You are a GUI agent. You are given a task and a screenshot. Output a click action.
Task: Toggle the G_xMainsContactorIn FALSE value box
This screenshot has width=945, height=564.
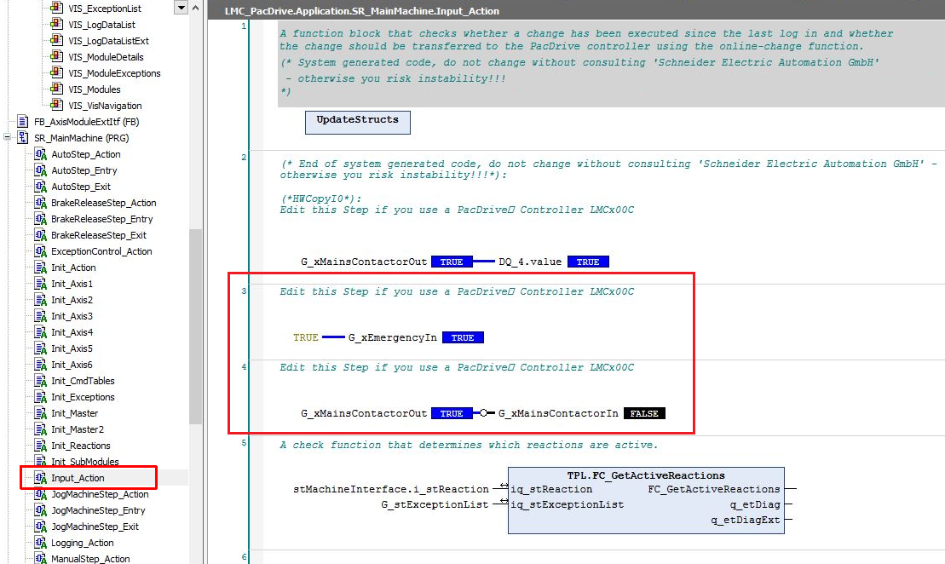644,413
